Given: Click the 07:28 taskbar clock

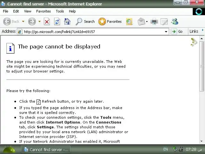Looking at the screenshot, I should tap(194, 150).
